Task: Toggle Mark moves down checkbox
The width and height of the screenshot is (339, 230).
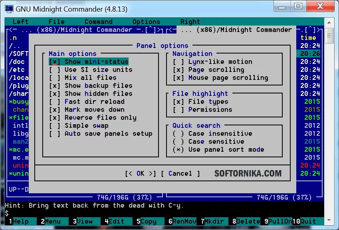Action: click(x=87, y=109)
